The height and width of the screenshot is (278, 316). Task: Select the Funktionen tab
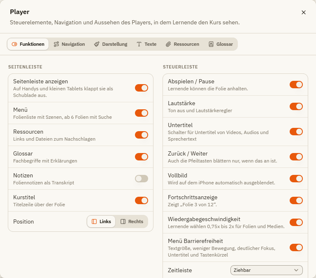(x=28, y=44)
